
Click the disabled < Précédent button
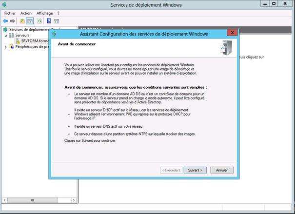(x=172, y=170)
